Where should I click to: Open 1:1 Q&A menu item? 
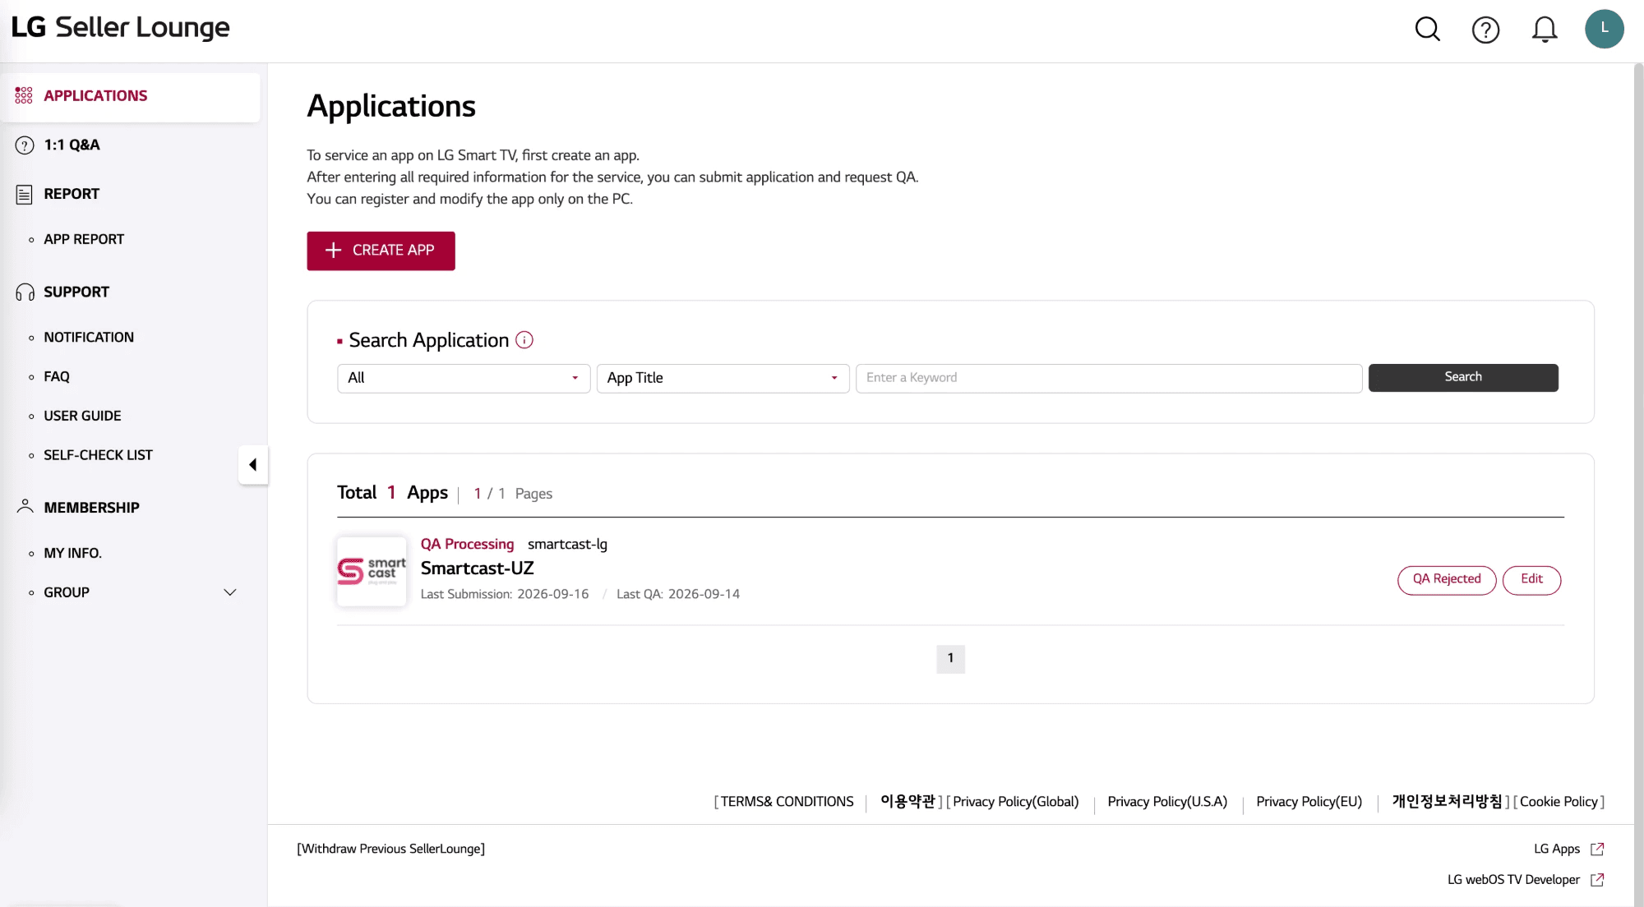pos(72,145)
